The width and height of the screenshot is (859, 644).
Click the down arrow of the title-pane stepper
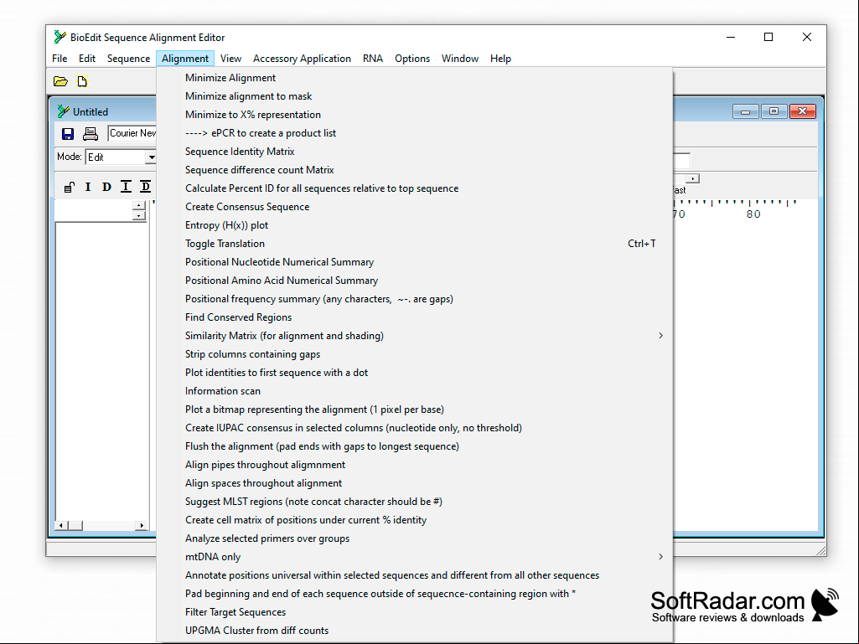pos(139,215)
